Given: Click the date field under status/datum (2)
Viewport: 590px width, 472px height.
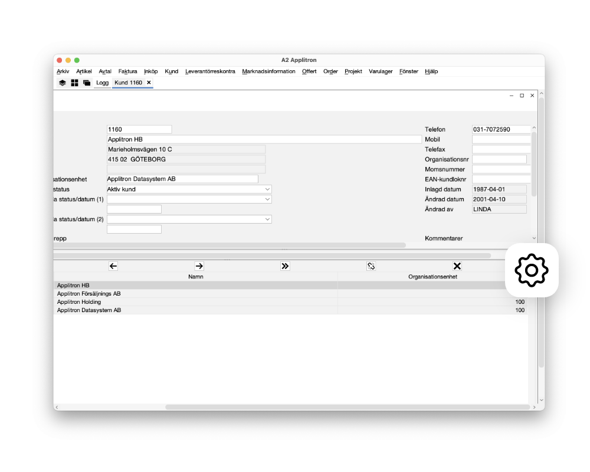Looking at the screenshot, I should coord(135,230).
